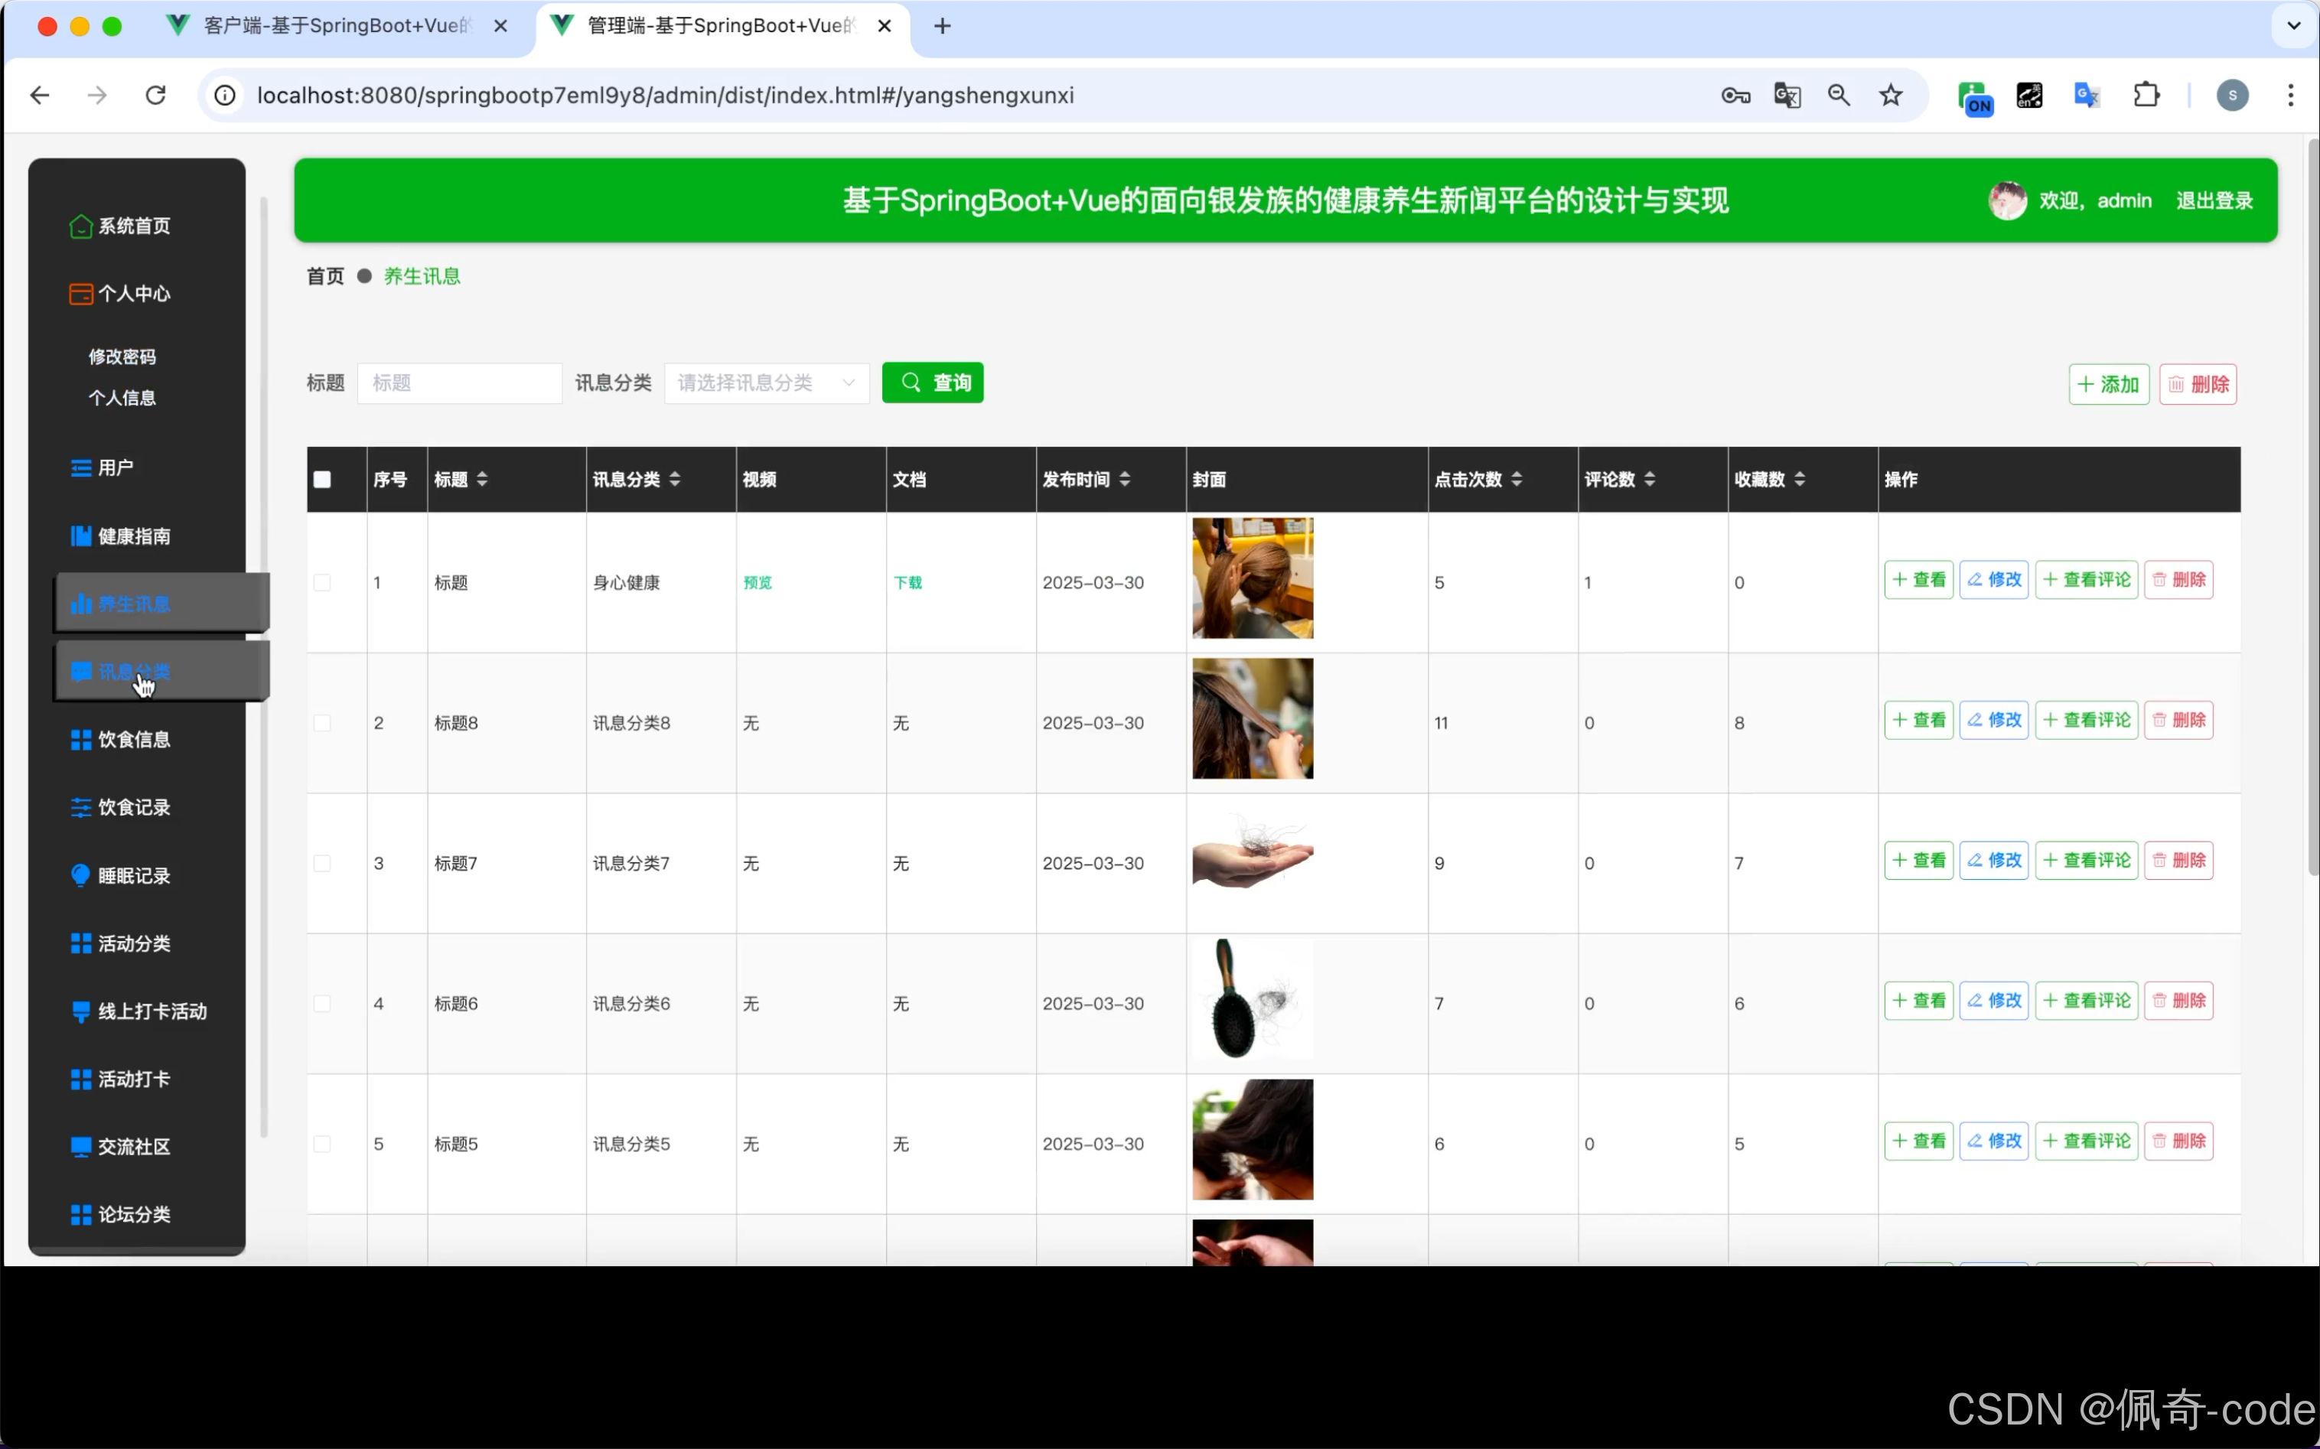Viewport: 2320px width, 1449px height.
Task: Reload the page with refresh icon
Action: coord(155,95)
